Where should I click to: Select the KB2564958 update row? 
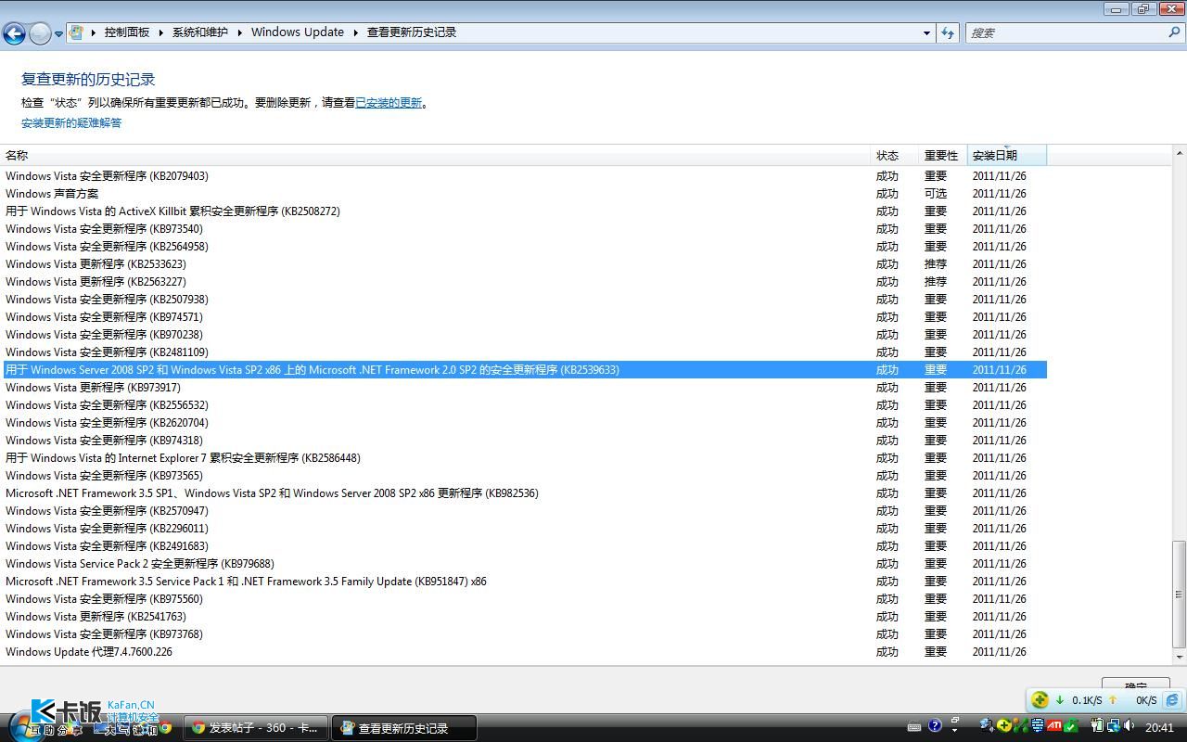(x=524, y=247)
